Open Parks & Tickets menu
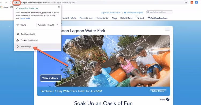Screen dimensions: 201x105 (69, 18)
